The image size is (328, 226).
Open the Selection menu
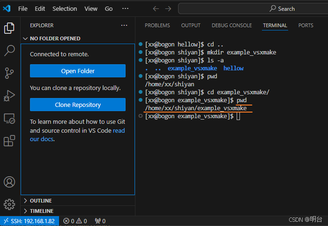point(65,8)
